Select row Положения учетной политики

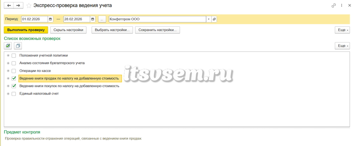[x=43, y=55]
